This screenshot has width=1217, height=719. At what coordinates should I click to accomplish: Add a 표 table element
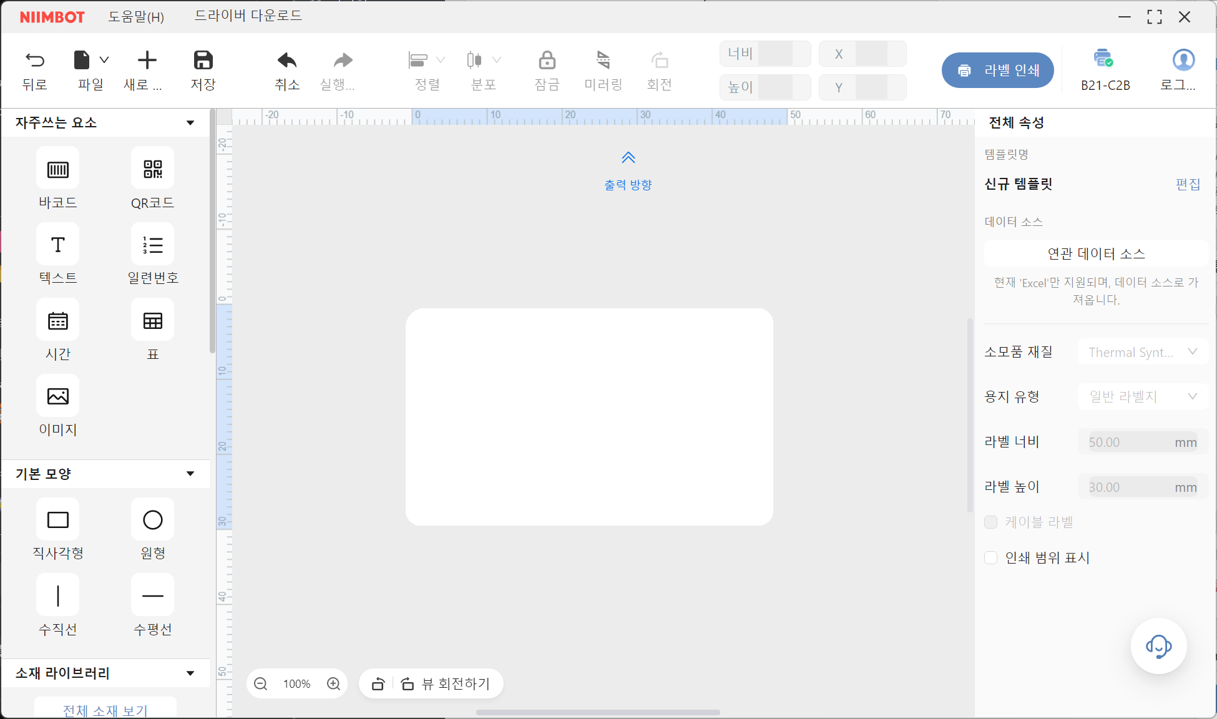click(x=152, y=320)
